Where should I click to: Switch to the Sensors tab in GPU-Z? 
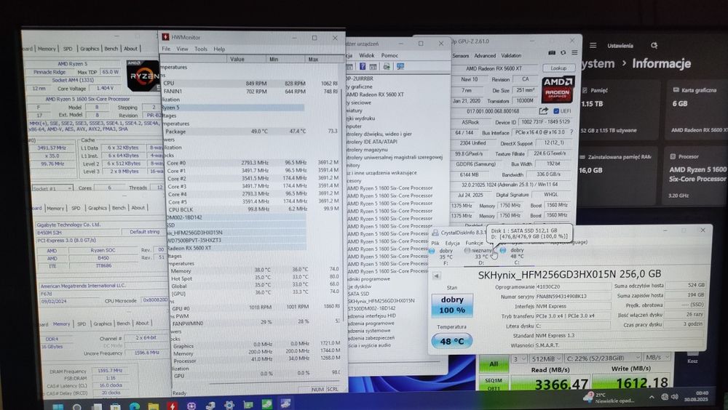point(461,56)
